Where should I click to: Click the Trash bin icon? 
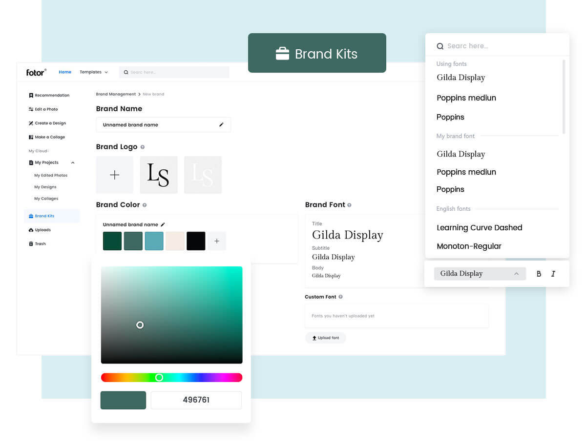click(31, 243)
